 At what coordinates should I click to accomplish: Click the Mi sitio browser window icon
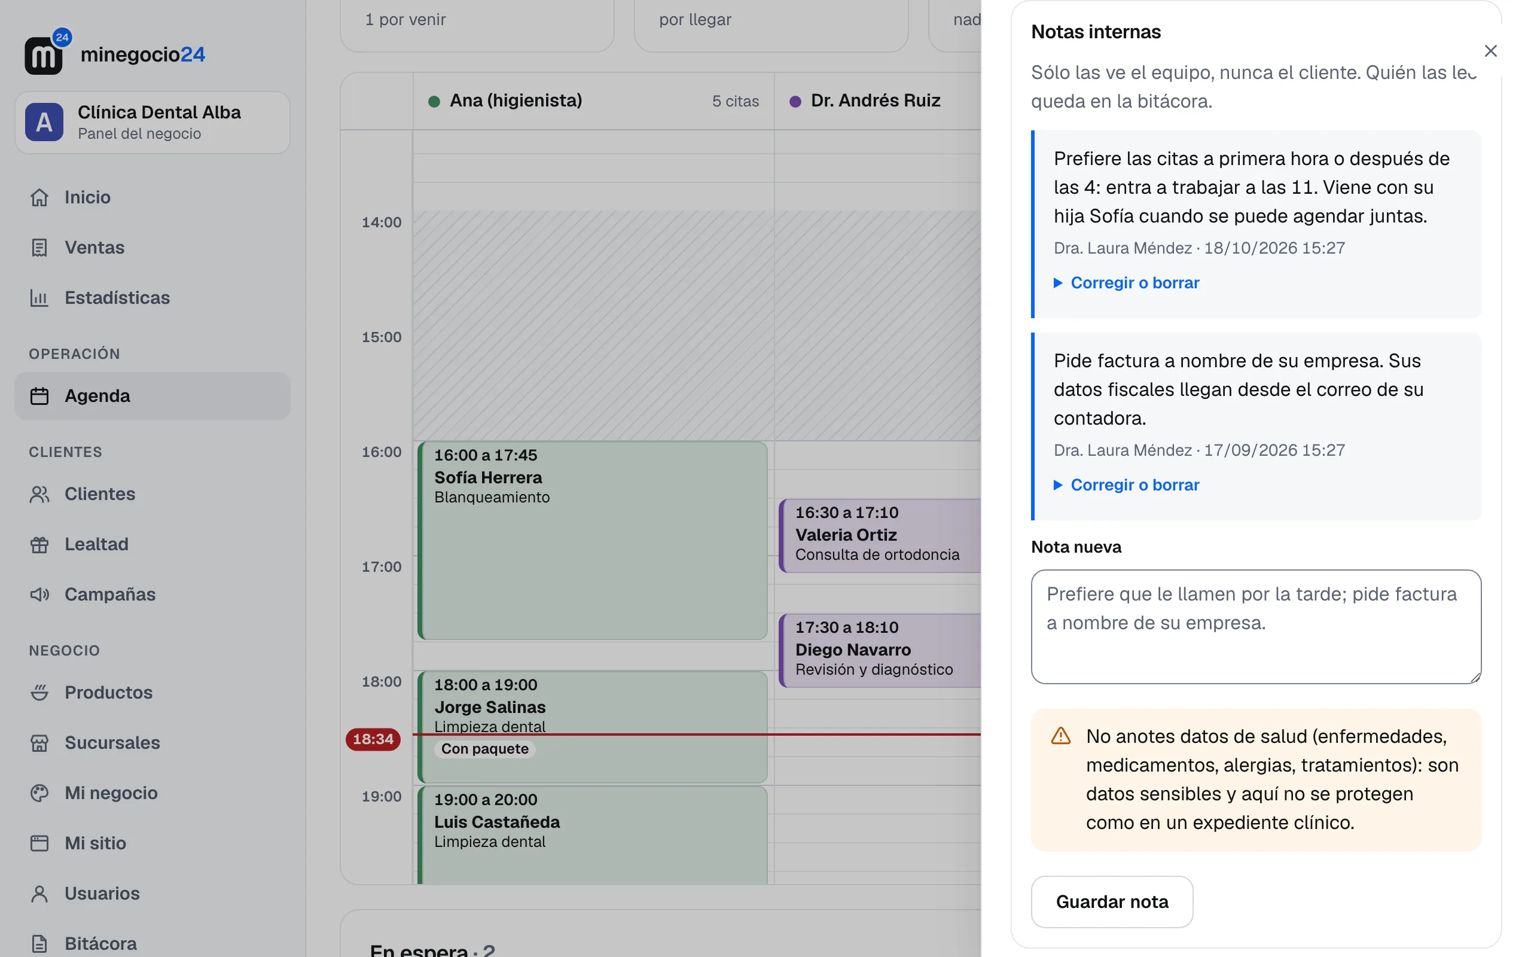click(x=39, y=843)
